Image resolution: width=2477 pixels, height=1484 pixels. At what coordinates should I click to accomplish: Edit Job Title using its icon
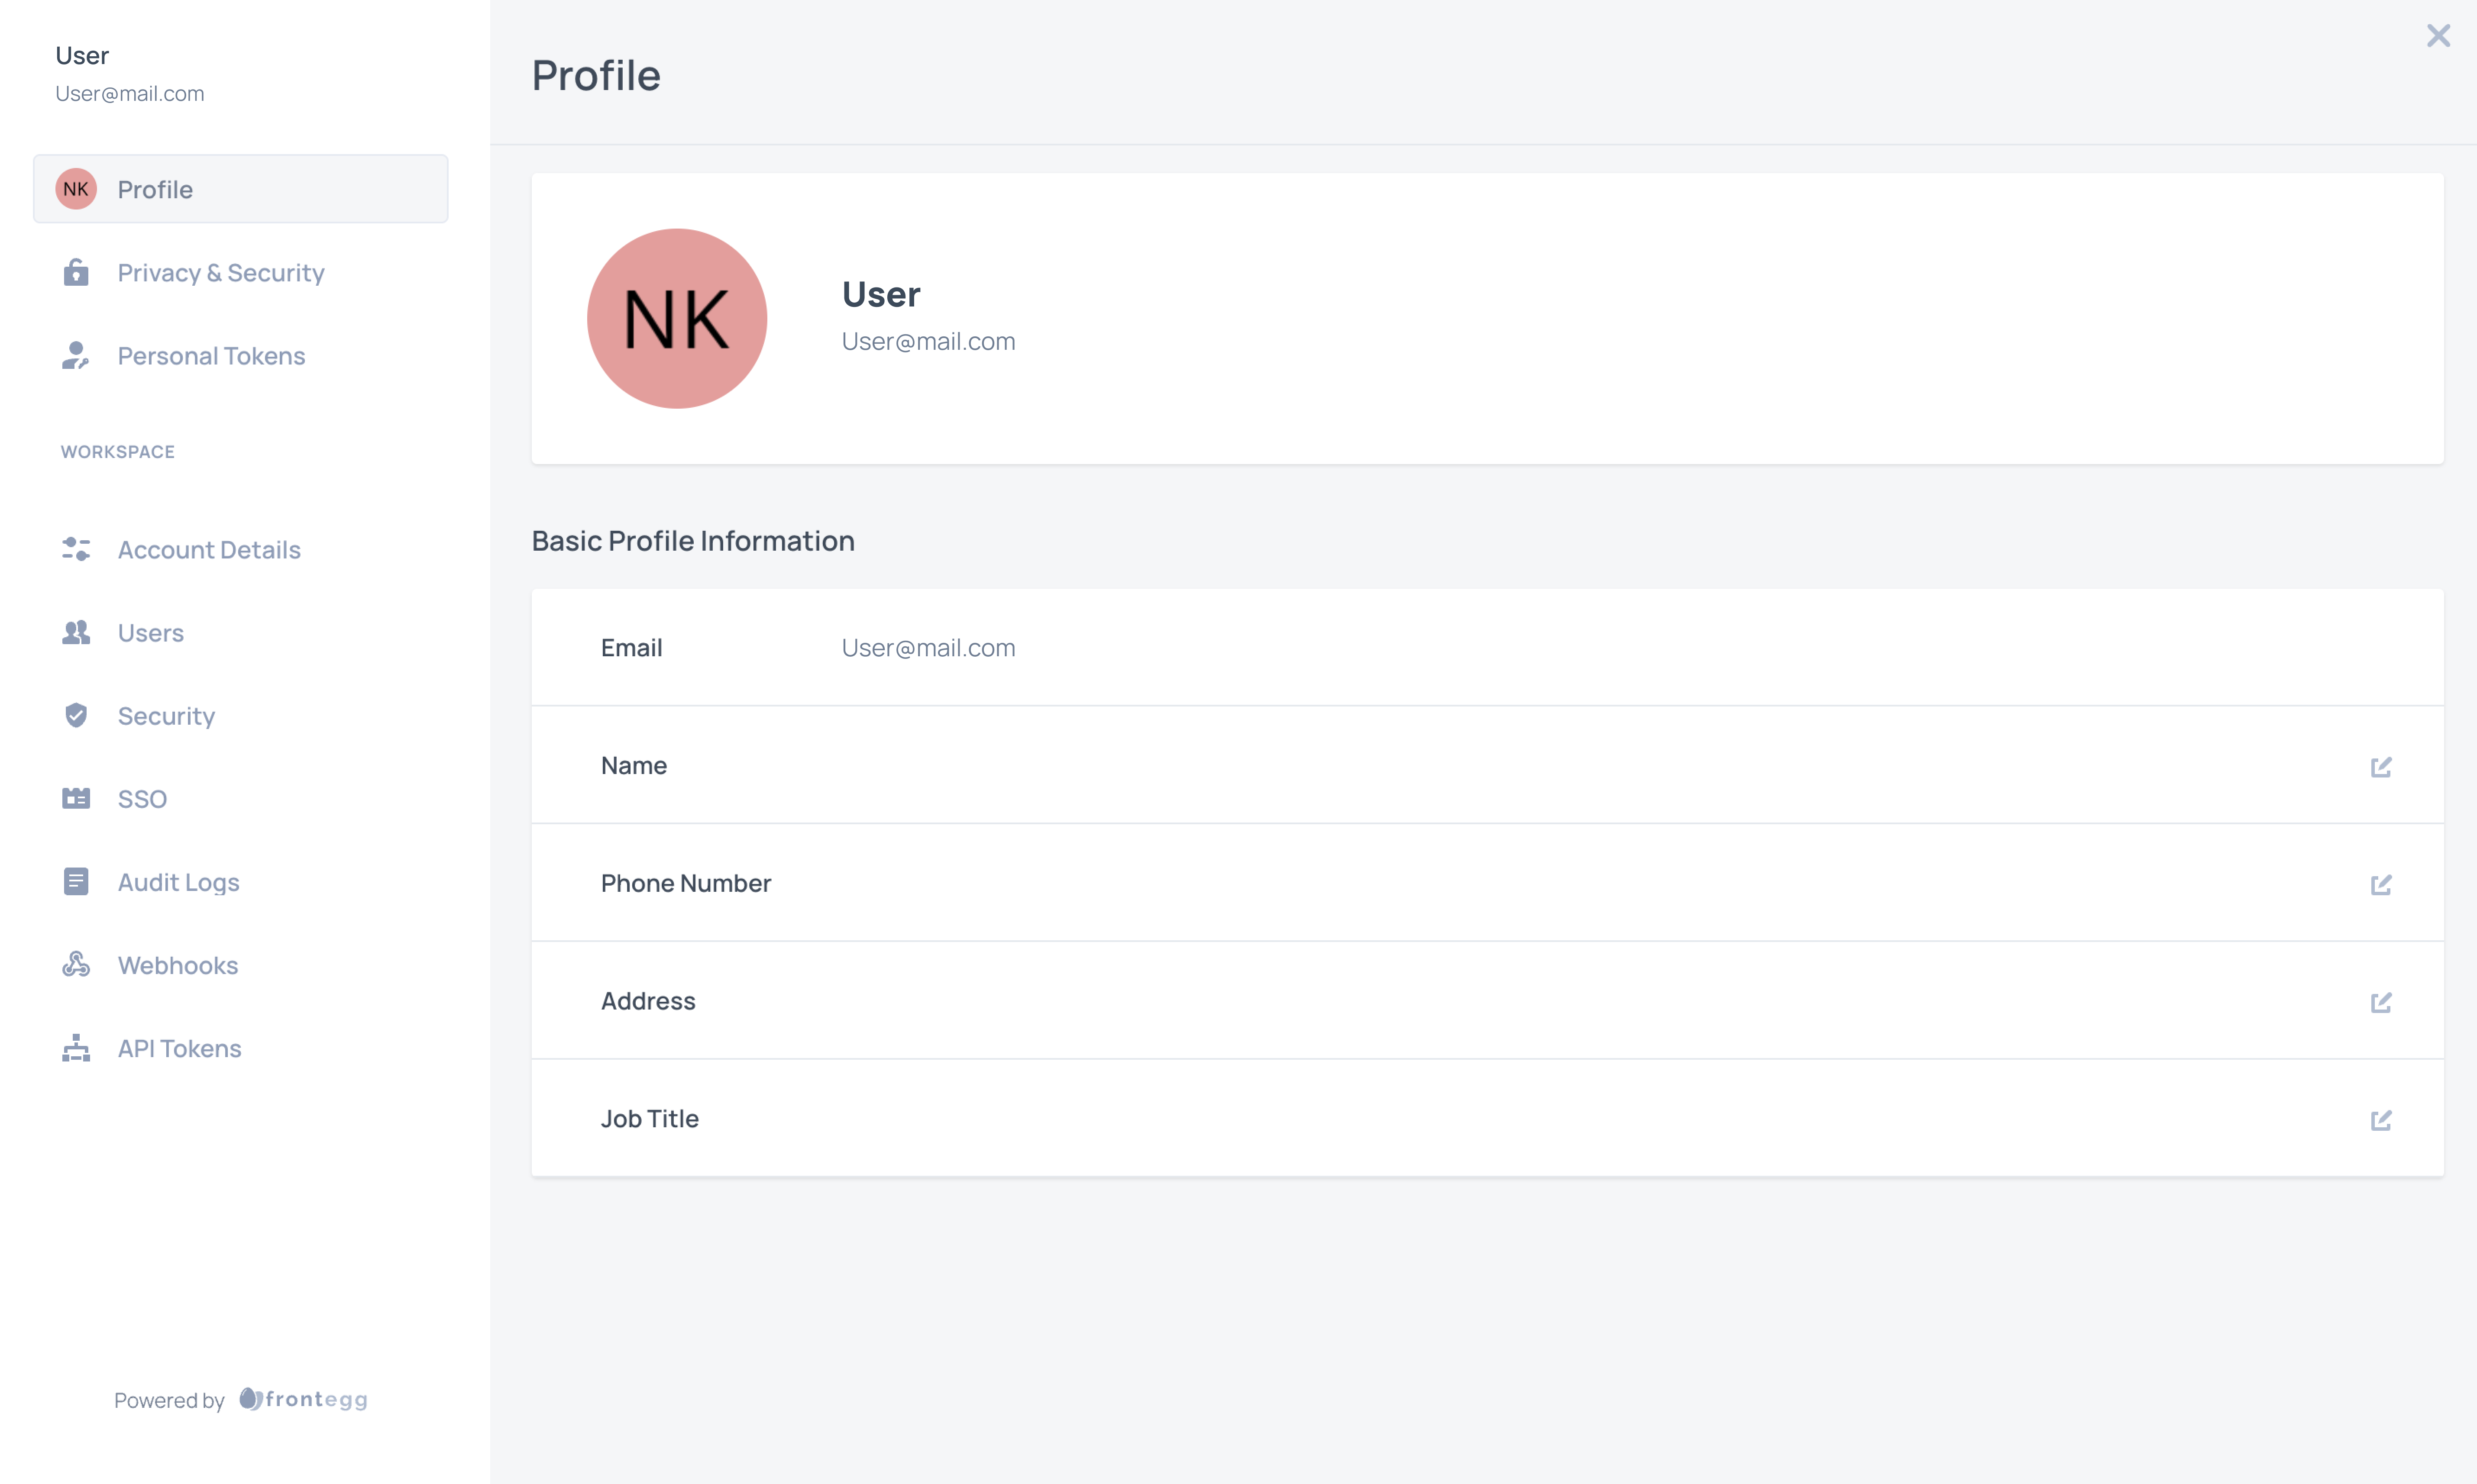pos(2380,1120)
